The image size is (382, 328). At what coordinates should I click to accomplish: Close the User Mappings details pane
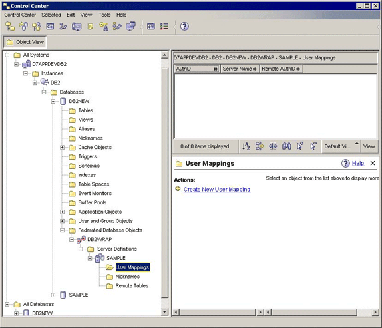tap(373, 163)
